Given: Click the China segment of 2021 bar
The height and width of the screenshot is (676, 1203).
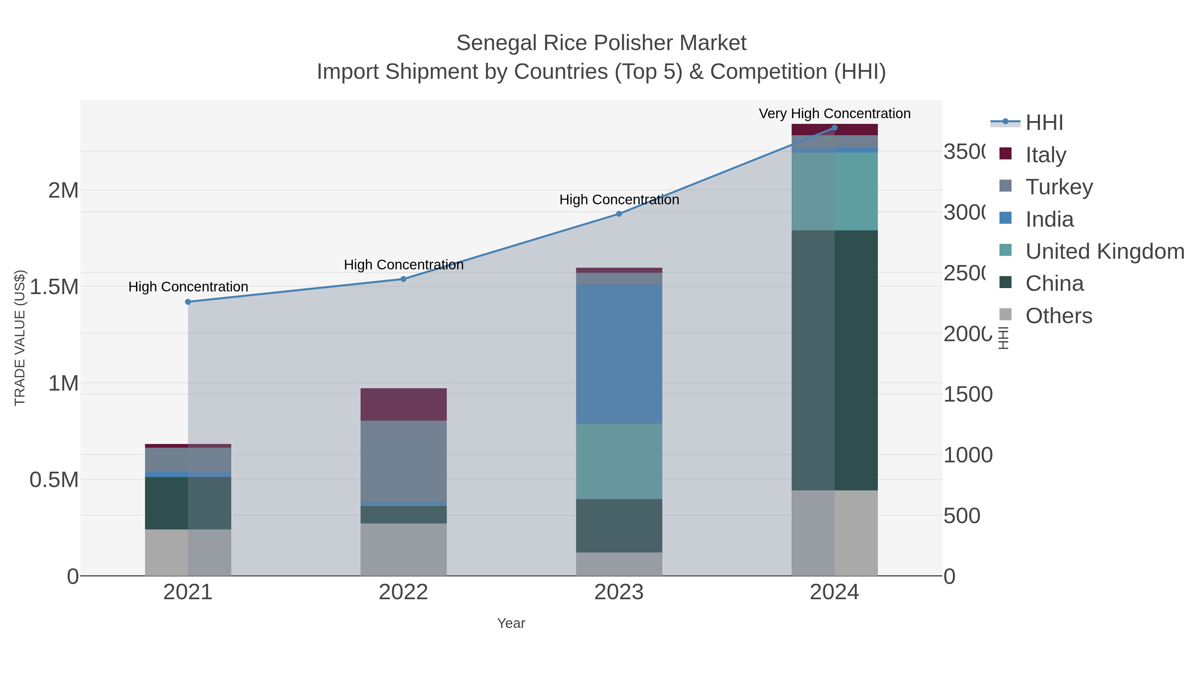Looking at the screenshot, I should (x=188, y=503).
